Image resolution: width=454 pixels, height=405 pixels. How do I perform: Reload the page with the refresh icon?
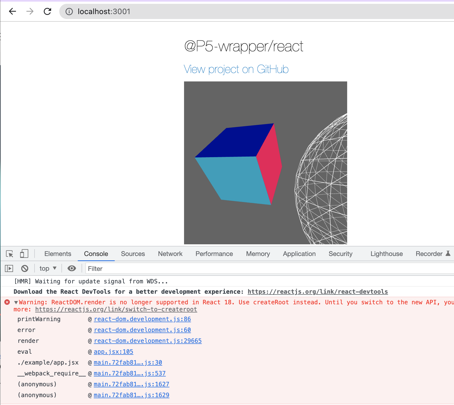(48, 11)
